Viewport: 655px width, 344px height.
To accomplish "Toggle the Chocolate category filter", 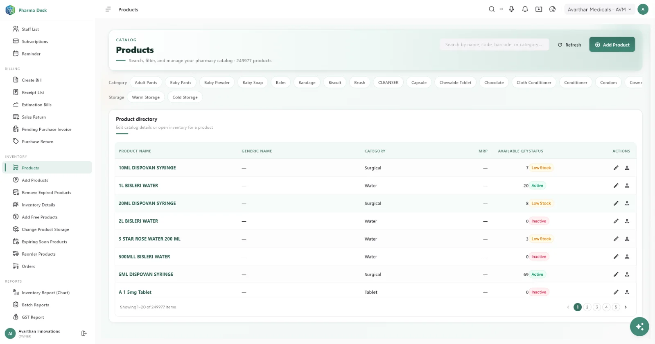I will point(494,83).
